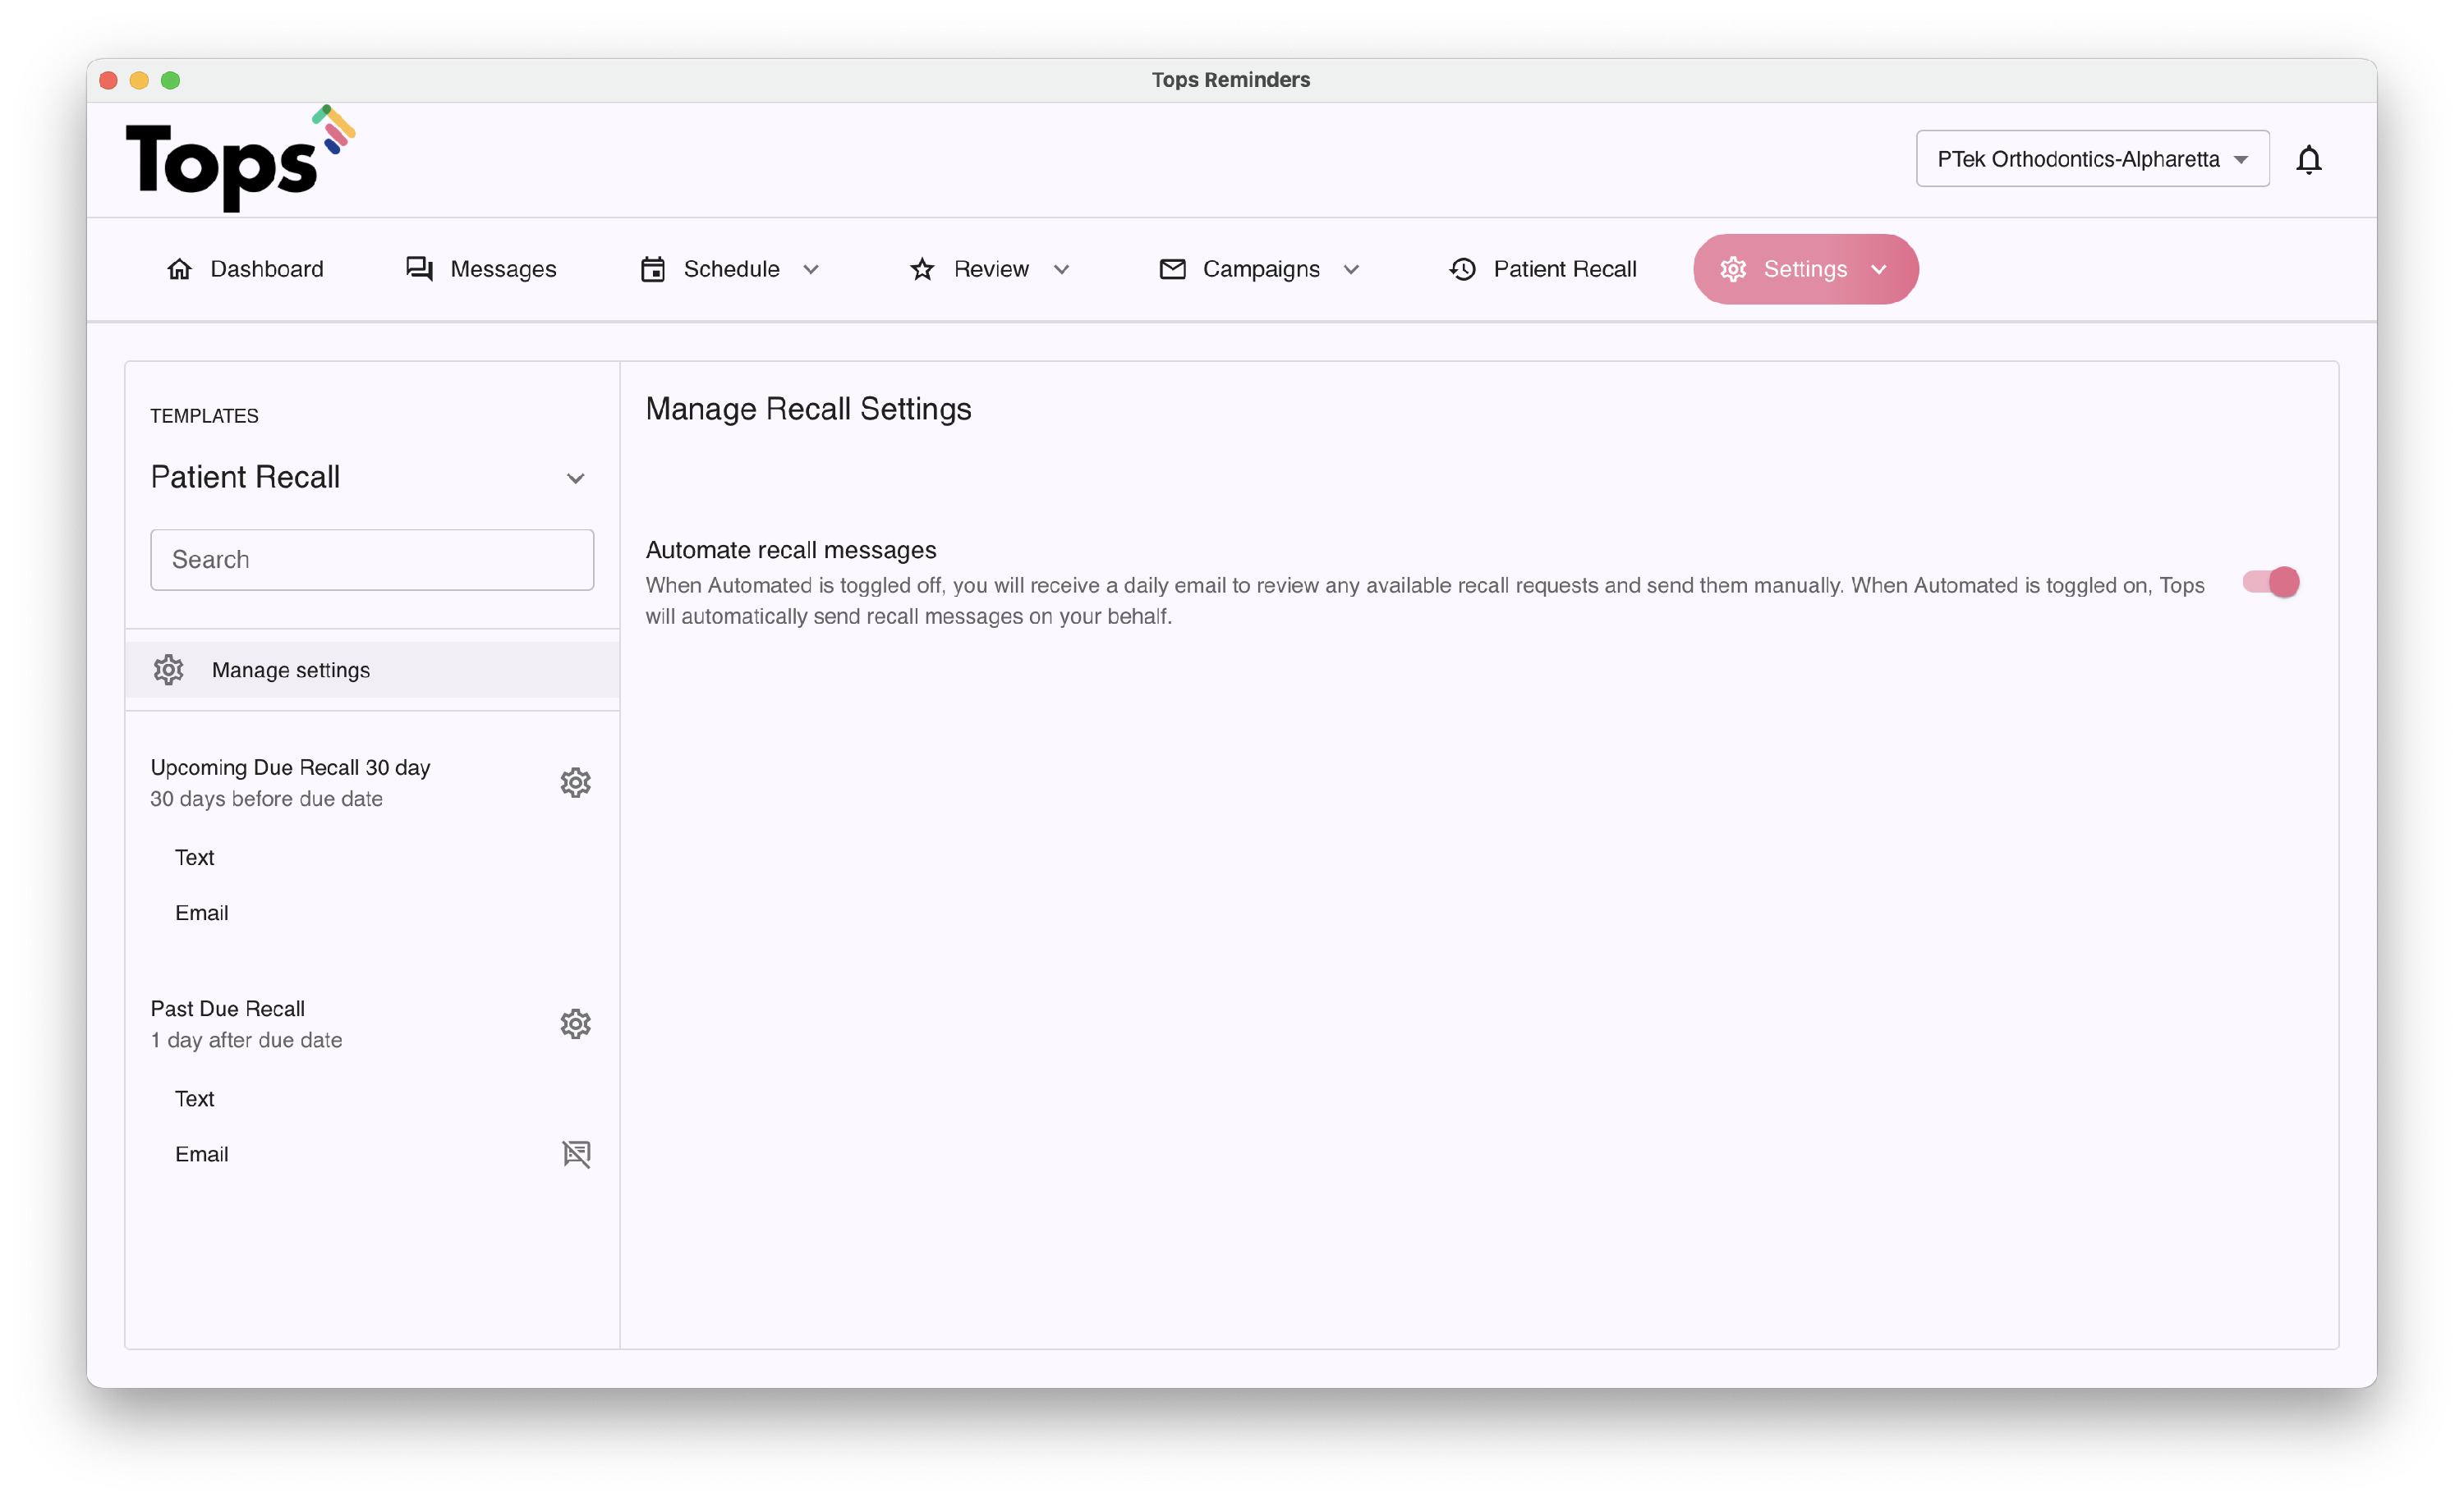Click the Patient Recall history icon
The height and width of the screenshot is (1502, 2464).
pyautogui.click(x=1462, y=269)
